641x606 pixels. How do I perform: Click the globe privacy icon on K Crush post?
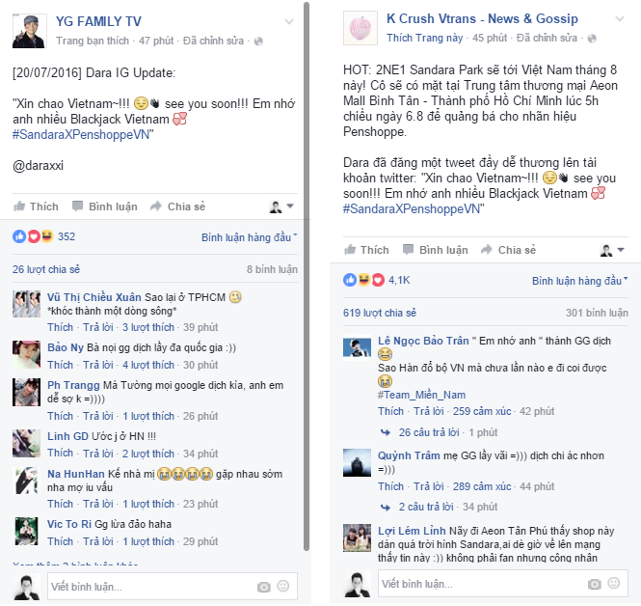pos(592,39)
